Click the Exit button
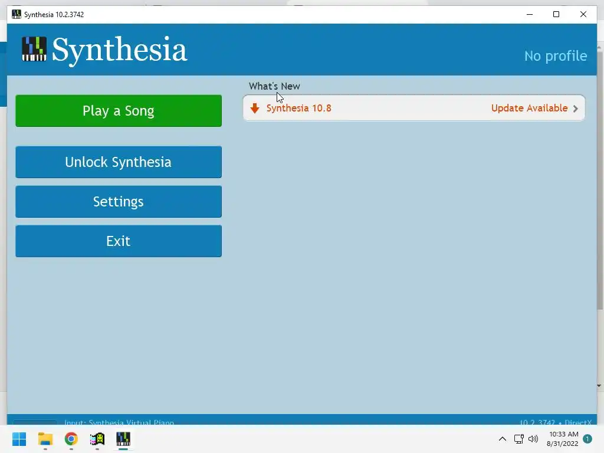This screenshot has height=453, width=604. coord(119,241)
